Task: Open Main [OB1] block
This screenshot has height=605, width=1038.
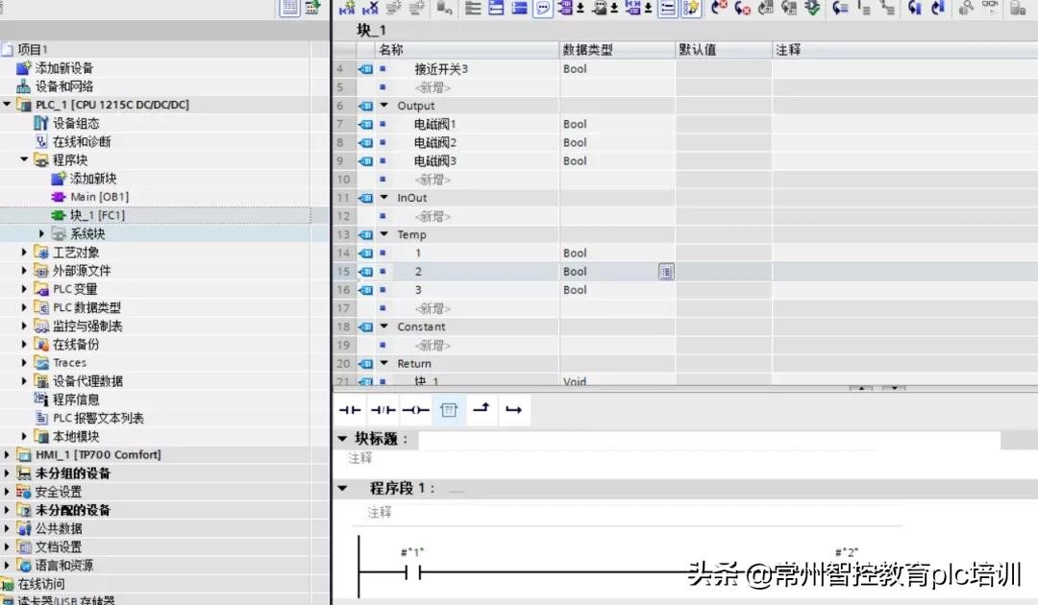Action: [x=99, y=197]
